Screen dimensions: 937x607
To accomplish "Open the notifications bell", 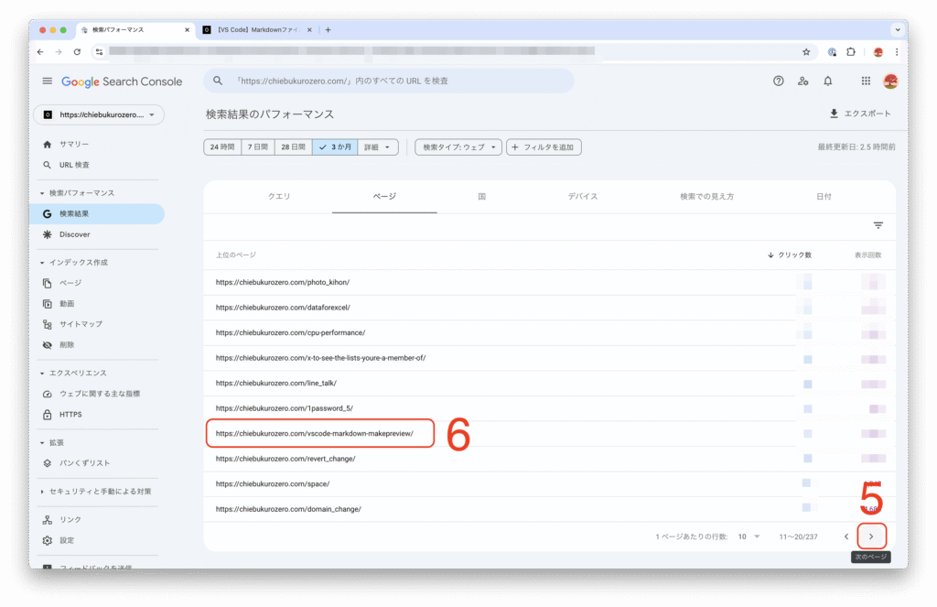I will pos(827,81).
